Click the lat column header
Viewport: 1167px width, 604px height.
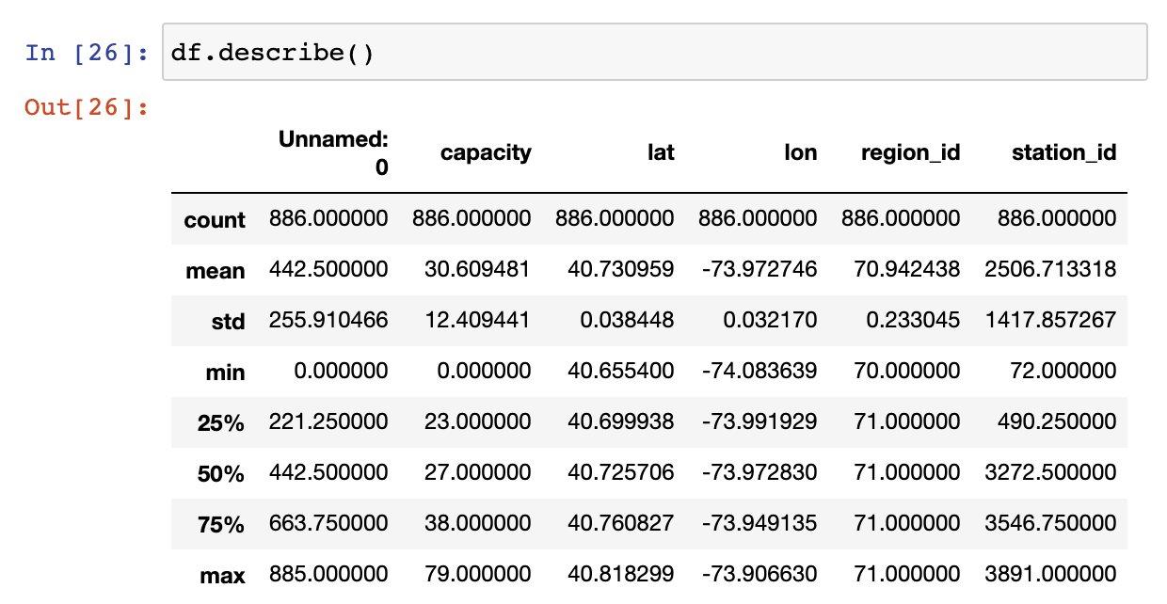pyautogui.click(x=661, y=152)
